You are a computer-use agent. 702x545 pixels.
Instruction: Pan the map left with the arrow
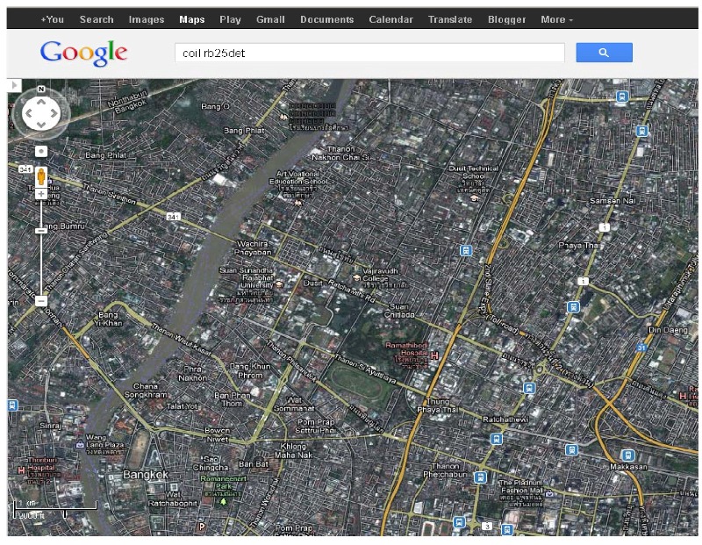[x=30, y=113]
